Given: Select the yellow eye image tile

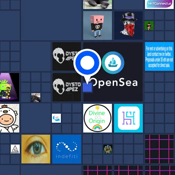Looking at the screenshot, I should coord(36,149).
